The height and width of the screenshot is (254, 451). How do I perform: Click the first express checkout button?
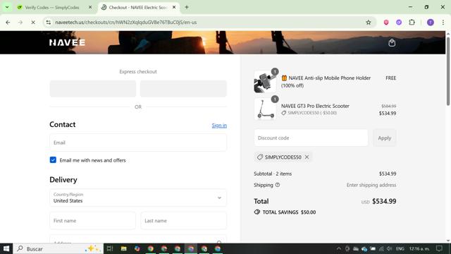(92, 88)
